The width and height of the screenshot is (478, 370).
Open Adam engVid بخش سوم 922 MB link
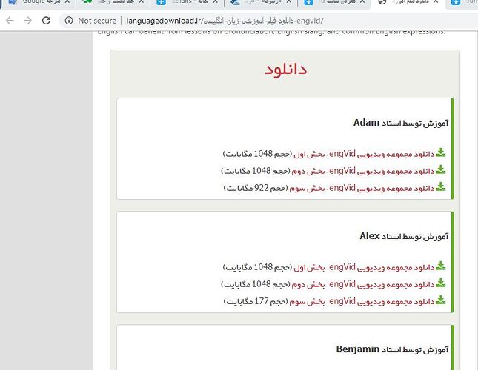pos(362,188)
